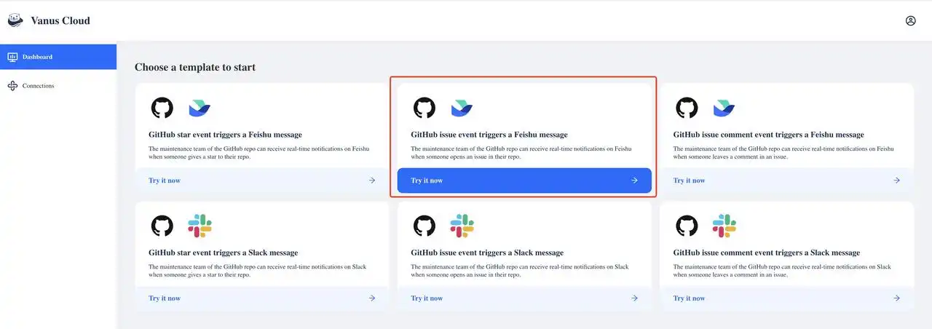Click 'GitHub star event triggers a Feishu message' title

(225, 135)
